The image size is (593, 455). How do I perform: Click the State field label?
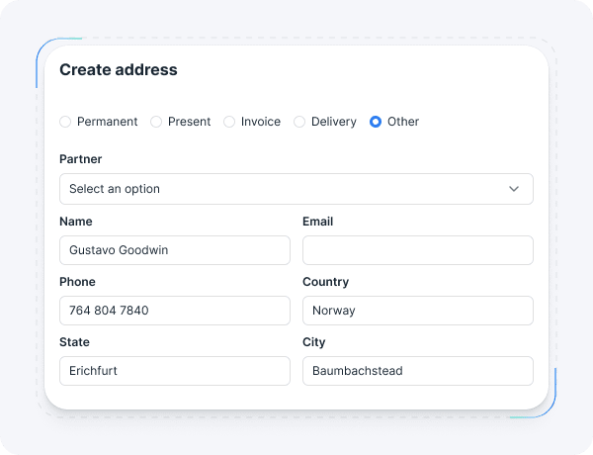point(74,342)
